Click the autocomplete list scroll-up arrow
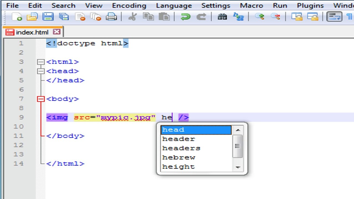Viewport: 354px width, 199px height. point(238,130)
